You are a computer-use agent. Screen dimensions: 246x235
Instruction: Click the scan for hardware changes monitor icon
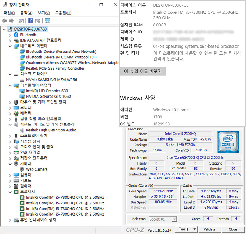47,20
